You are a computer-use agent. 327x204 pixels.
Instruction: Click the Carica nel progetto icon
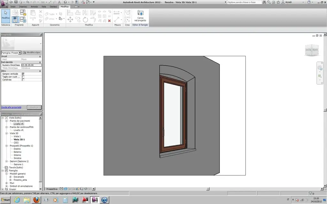pyautogui.click(x=140, y=16)
